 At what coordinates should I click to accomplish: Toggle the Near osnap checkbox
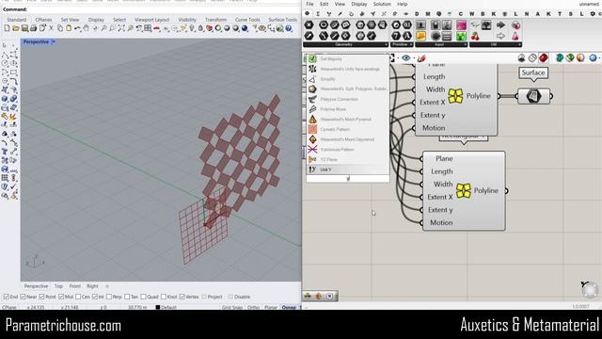coord(23,297)
